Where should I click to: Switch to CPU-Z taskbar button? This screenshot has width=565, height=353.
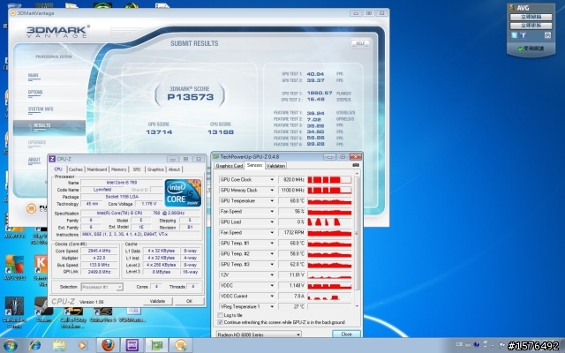coord(132,345)
